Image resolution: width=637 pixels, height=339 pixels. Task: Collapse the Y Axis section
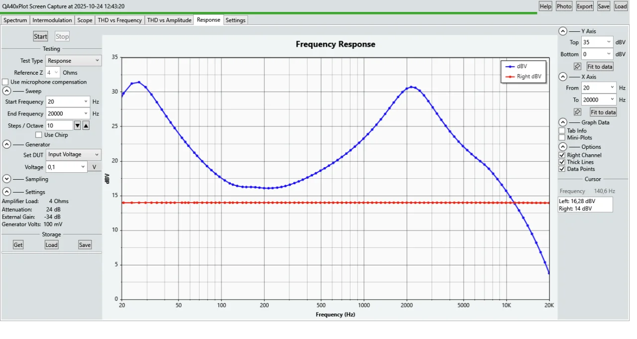[x=562, y=31]
